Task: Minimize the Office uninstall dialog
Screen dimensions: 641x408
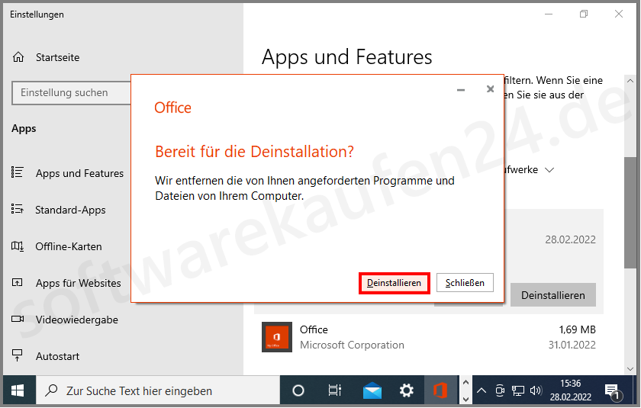Action: coord(461,89)
